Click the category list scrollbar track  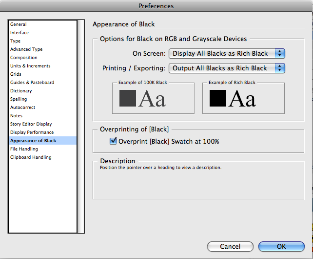81,127
